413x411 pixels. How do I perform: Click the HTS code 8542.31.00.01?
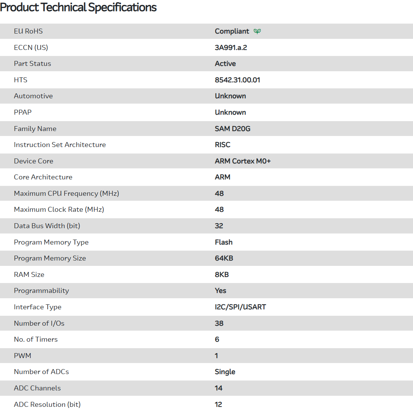[x=237, y=80]
